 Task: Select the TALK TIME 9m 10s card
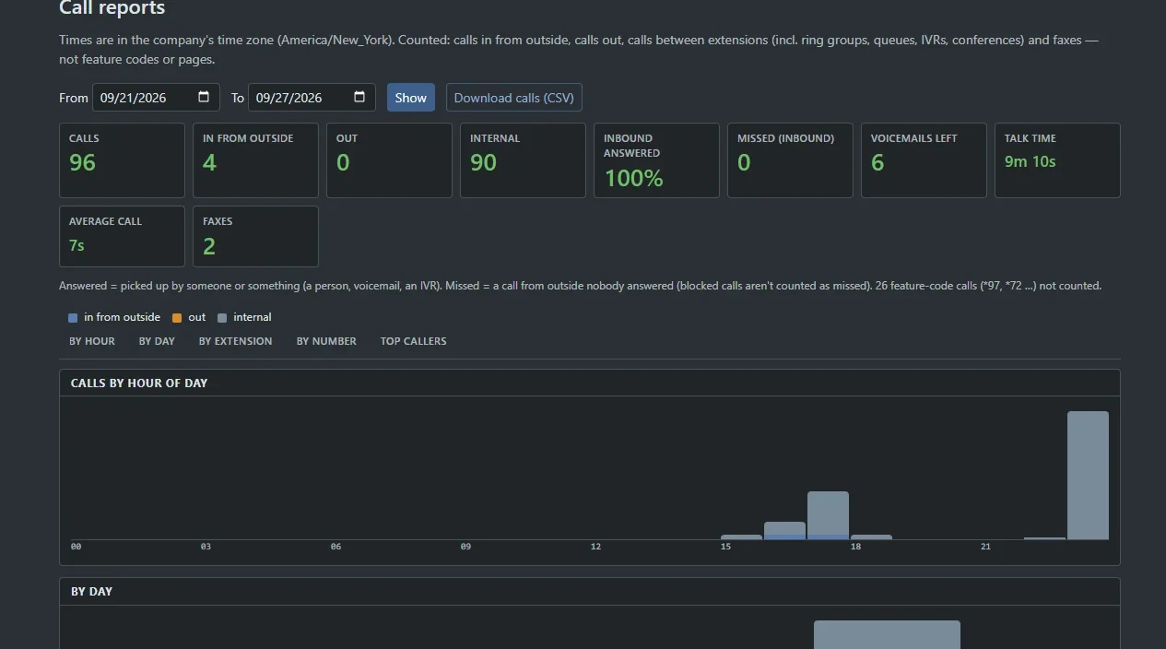coord(1057,160)
